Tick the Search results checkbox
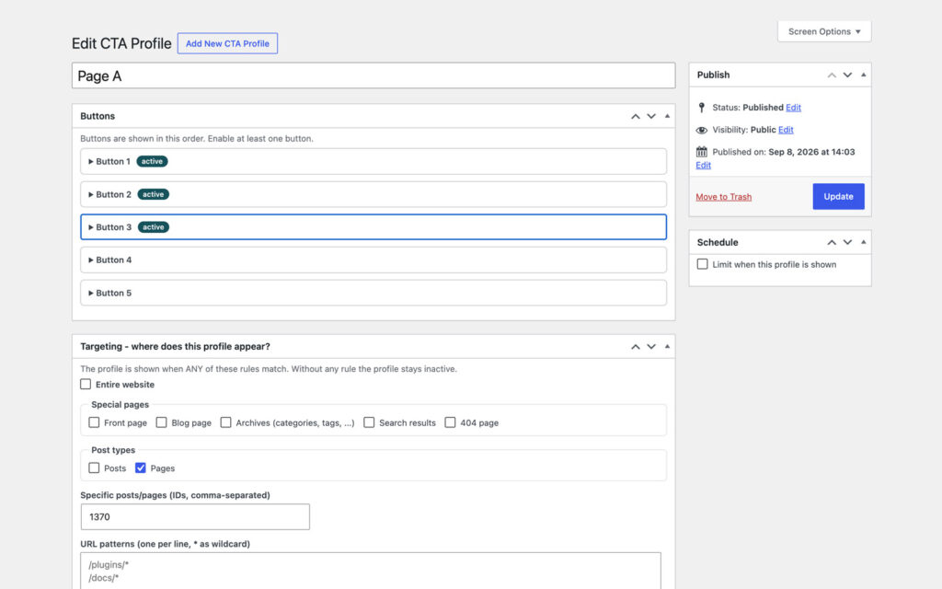The height and width of the screenshot is (589, 942). click(369, 422)
